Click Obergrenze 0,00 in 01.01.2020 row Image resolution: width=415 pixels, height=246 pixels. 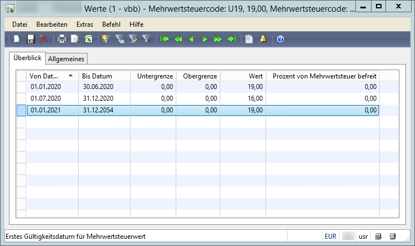click(x=198, y=87)
